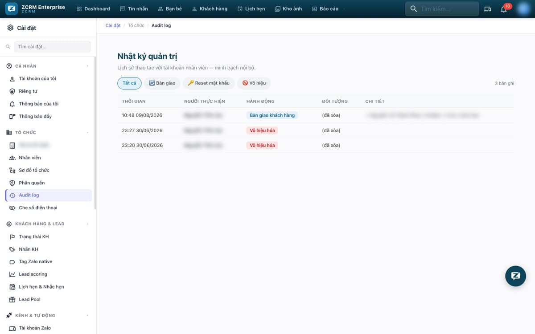Filter log by Bàn giao
The image size is (535, 334).
click(162, 83)
